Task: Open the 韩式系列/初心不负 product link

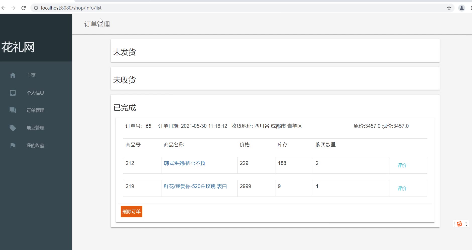Action: 185,163
